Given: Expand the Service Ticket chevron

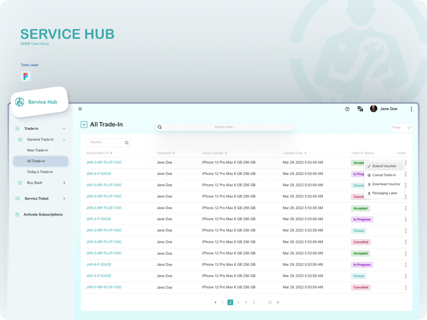Looking at the screenshot, I should coord(64,199).
